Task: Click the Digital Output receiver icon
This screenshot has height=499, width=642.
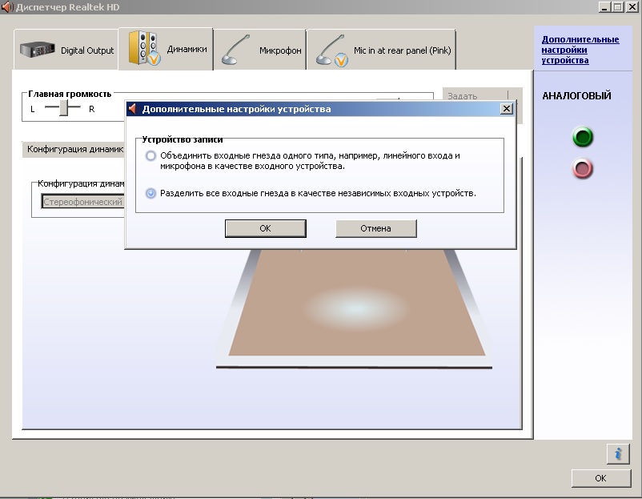Action: pos(38,50)
